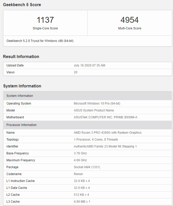The image size is (173, 206).
Task: Click the Geekbench 5.2.0 Tryout version text
Action: click(x=40, y=41)
